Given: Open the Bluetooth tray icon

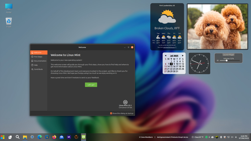Looking at the screenshot, I should coord(221,137).
